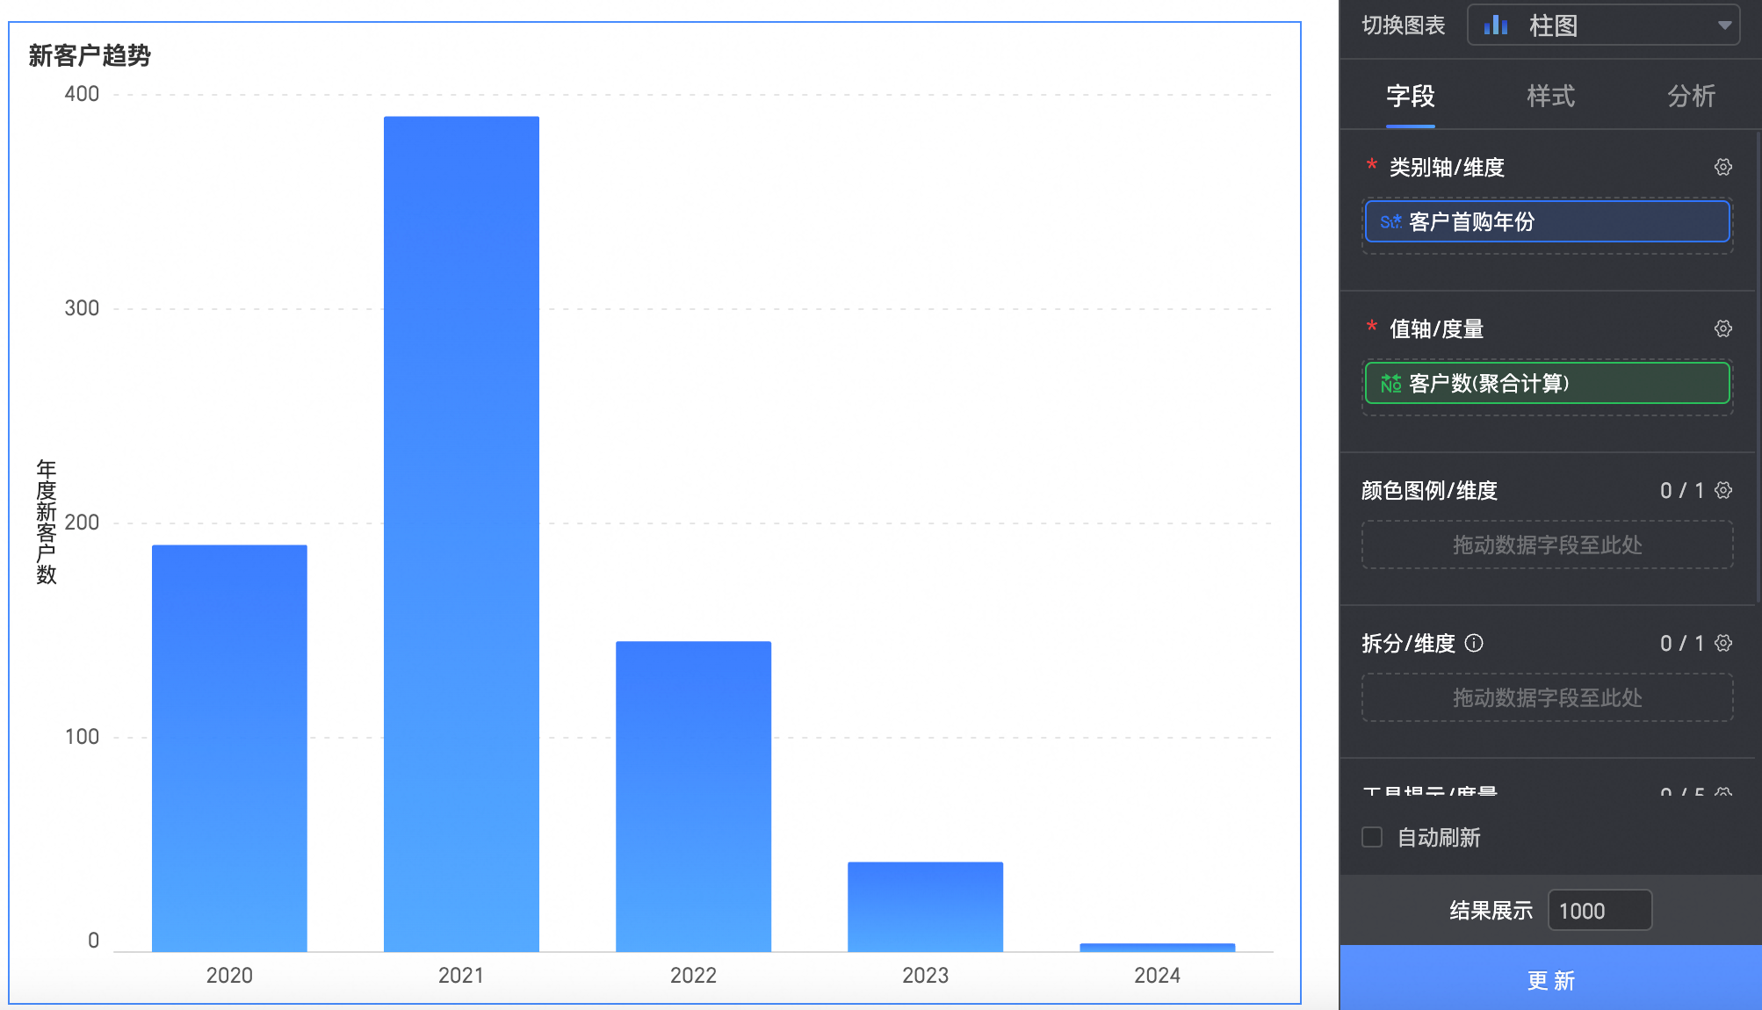Screen dimensions: 1762x1010
Task: Click the 2021 bar in the chart
Action: coord(461,533)
